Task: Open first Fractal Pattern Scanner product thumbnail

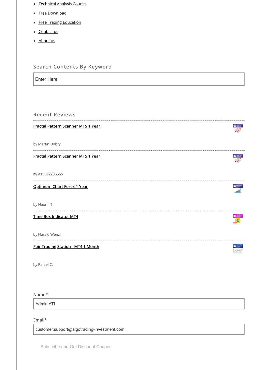Action: pos(238,128)
